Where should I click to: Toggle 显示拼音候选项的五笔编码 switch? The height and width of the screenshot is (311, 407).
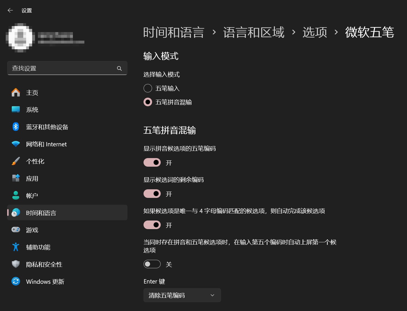pyautogui.click(x=152, y=163)
